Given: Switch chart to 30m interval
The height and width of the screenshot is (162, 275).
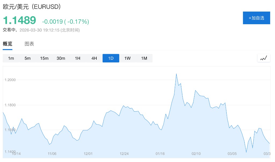Looking at the screenshot, I should (61, 58).
